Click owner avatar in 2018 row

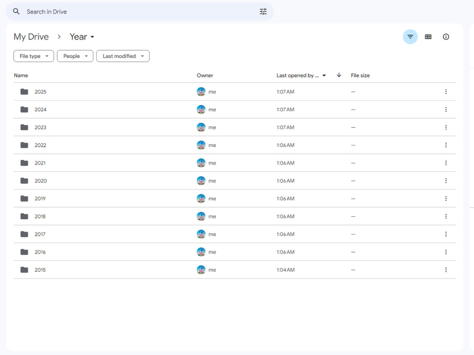tap(201, 216)
